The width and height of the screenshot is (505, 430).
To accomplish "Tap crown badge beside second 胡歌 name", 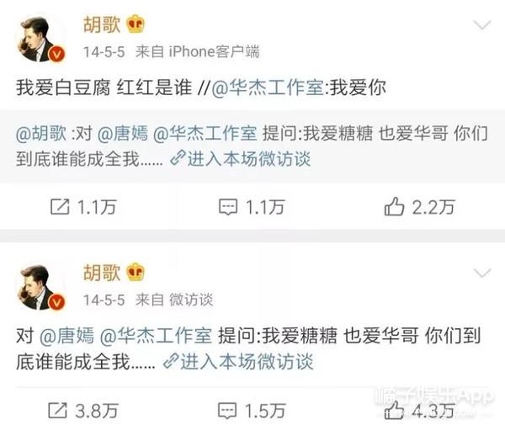I will (x=136, y=273).
